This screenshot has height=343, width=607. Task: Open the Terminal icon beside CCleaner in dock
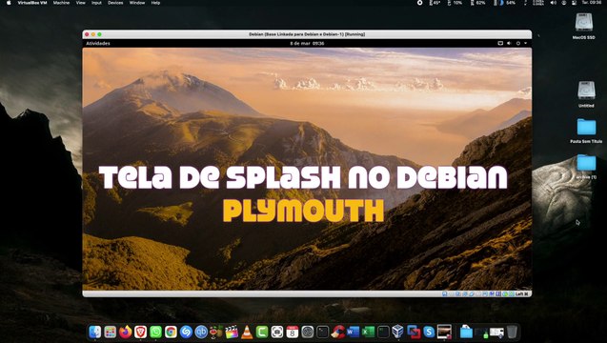pos(322,332)
